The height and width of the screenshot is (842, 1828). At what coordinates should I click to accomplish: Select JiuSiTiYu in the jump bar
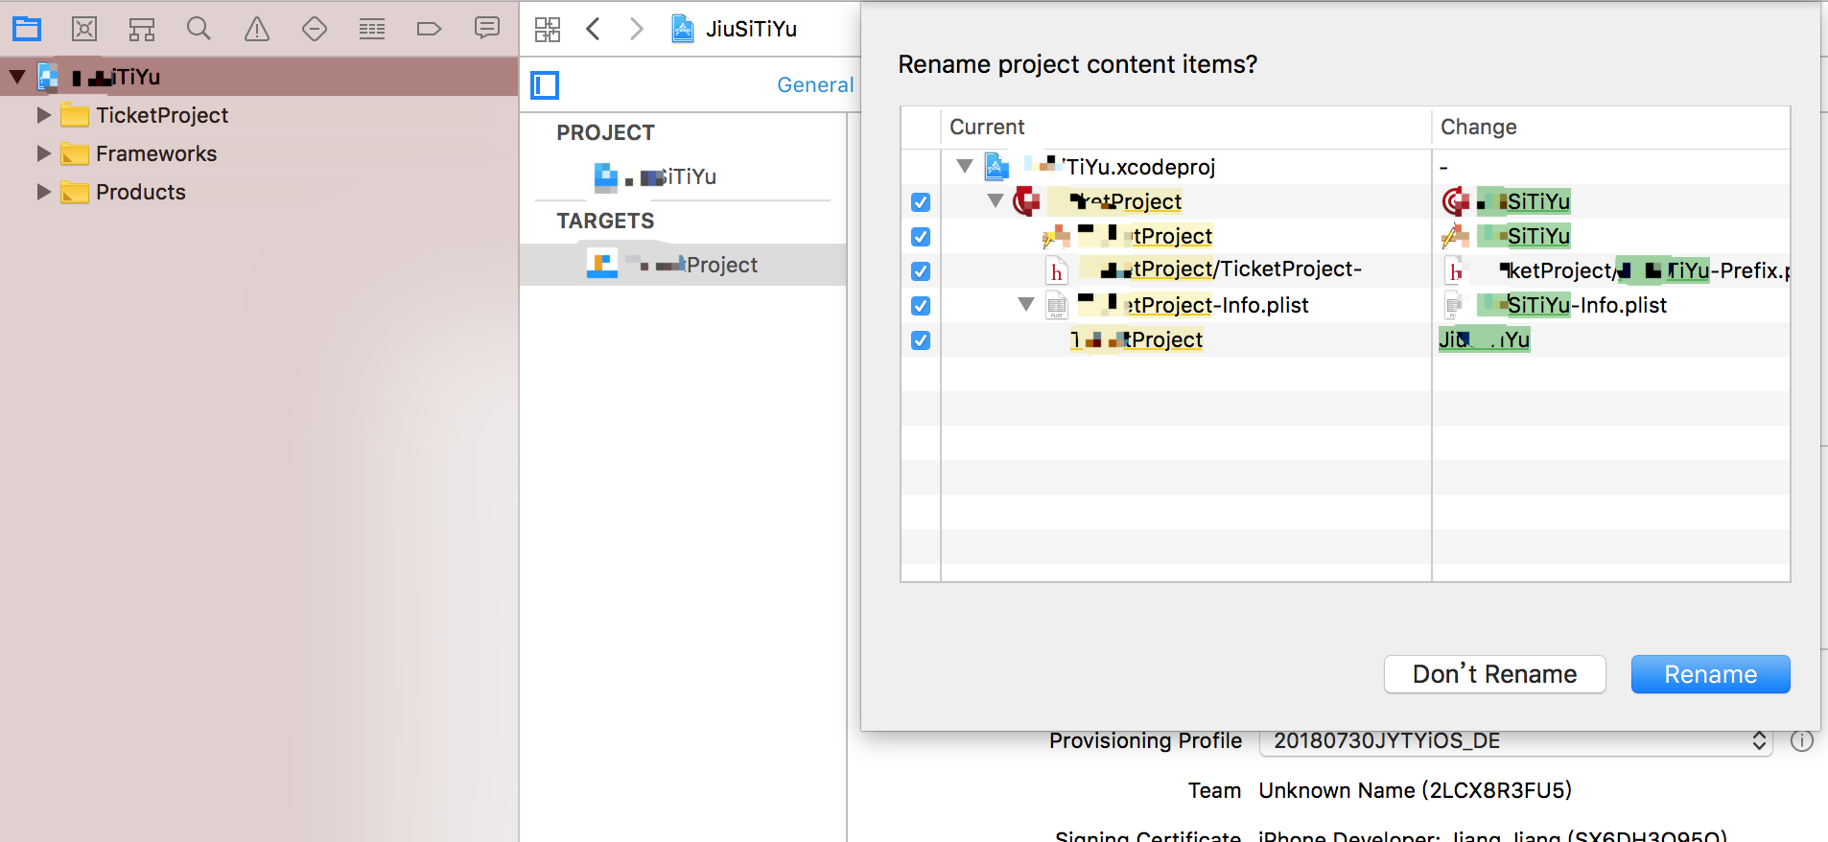[x=751, y=29]
